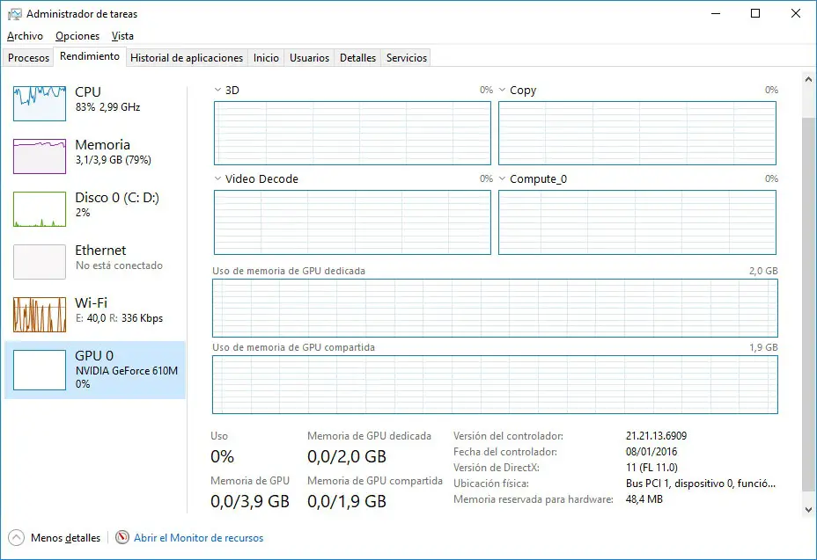The width and height of the screenshot is (817, 560).
Task: Click the Ethernet adapter graph icon
Action: pos(40,262)
